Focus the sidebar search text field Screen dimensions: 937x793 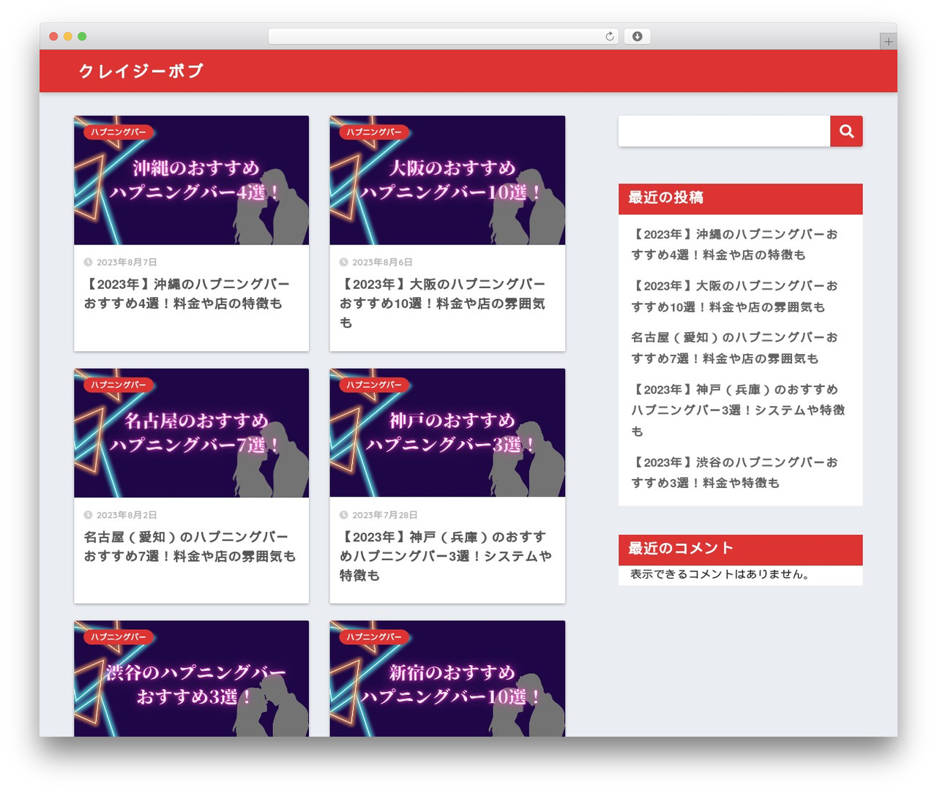[724, 131]
